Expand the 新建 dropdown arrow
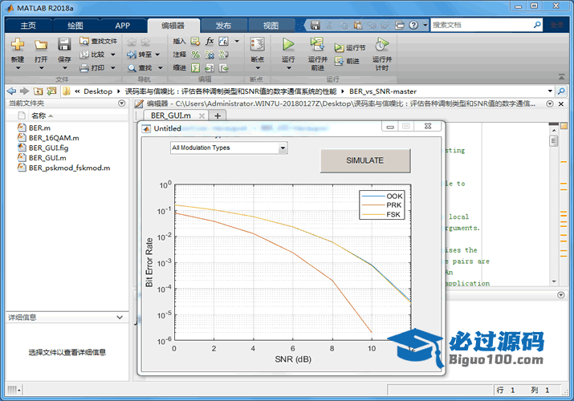This screenshot has width=574, height=401. pos(18,68)
